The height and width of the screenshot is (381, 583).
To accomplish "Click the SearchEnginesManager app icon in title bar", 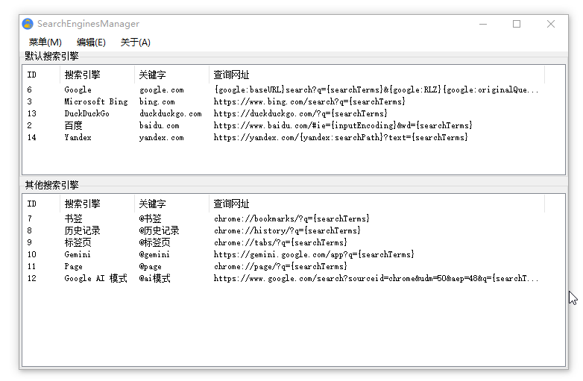I will coord(28,24).
